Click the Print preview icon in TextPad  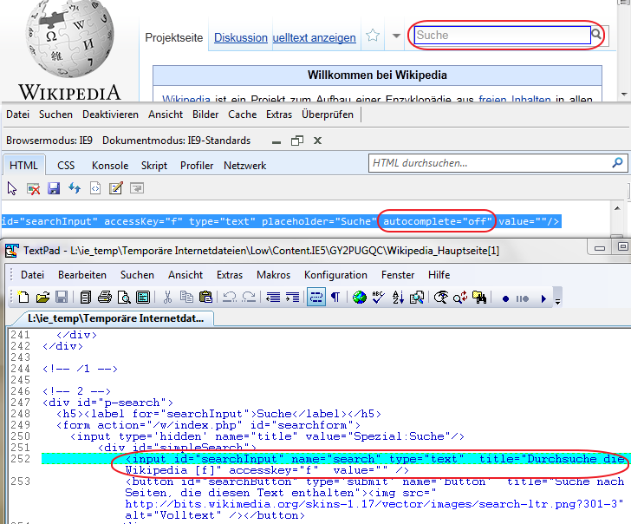pyautogui.click(x=124, y=298)
